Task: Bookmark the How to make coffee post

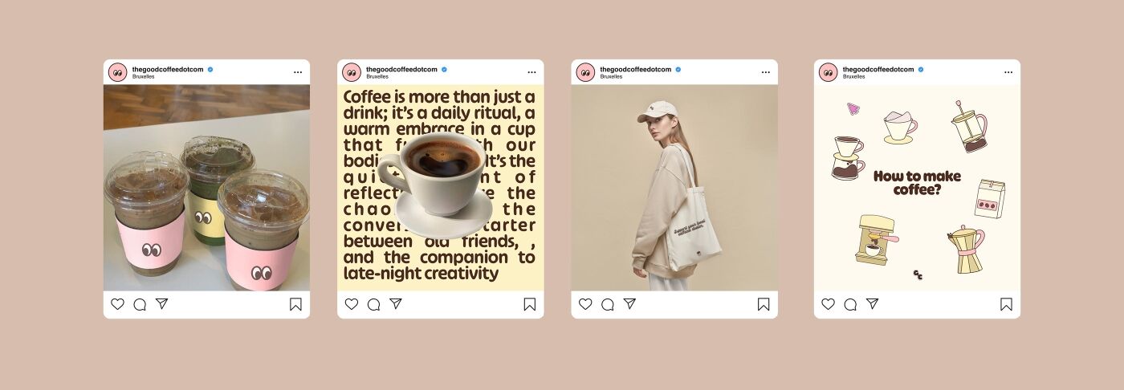Action: tap(1007, 304)
